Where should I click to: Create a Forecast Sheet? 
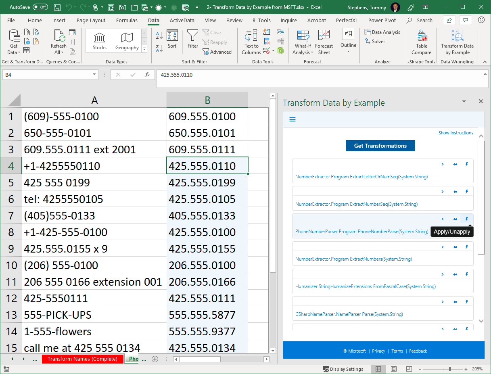click(324, 42)
